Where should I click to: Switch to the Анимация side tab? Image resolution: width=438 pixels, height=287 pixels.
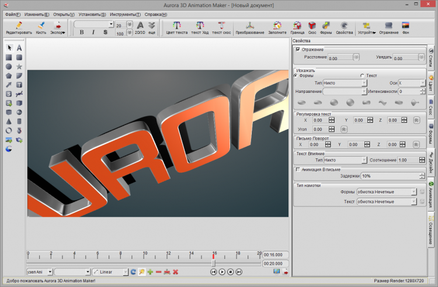coord(432,195)
